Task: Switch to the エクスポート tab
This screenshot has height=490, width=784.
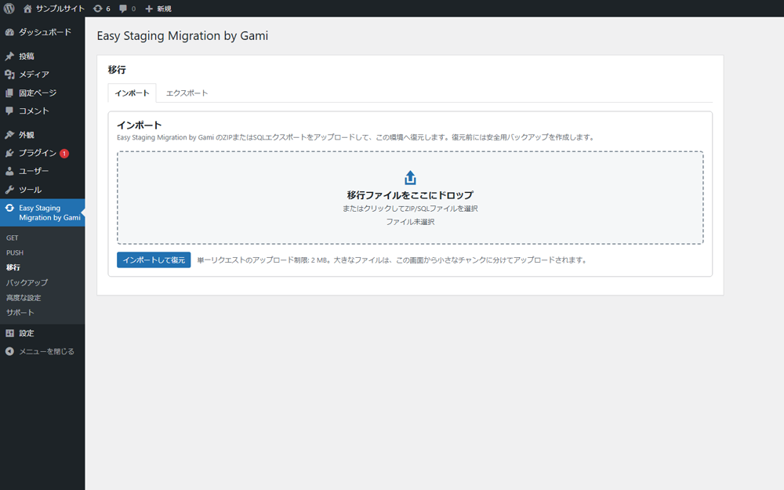Action: (x=187, y=93)
